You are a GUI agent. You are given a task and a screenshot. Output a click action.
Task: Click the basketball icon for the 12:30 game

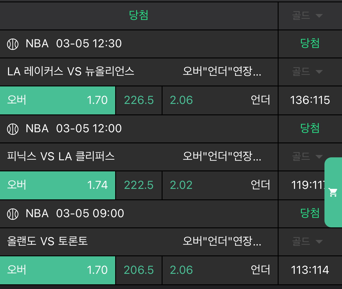(x=13, y=44)
